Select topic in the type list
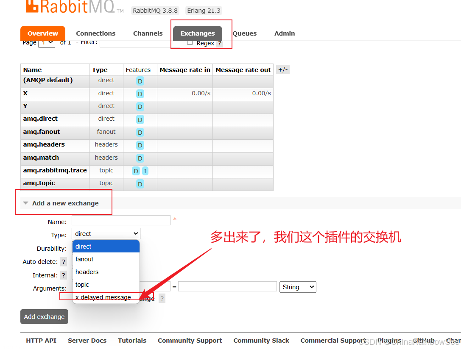 [x=106, y=285]
